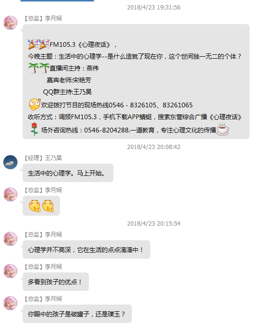The height and width of the screenshot is (324, 259).
Task: Click timestamp 2018/4/23 20:08:42
Action: click(154, 147)
